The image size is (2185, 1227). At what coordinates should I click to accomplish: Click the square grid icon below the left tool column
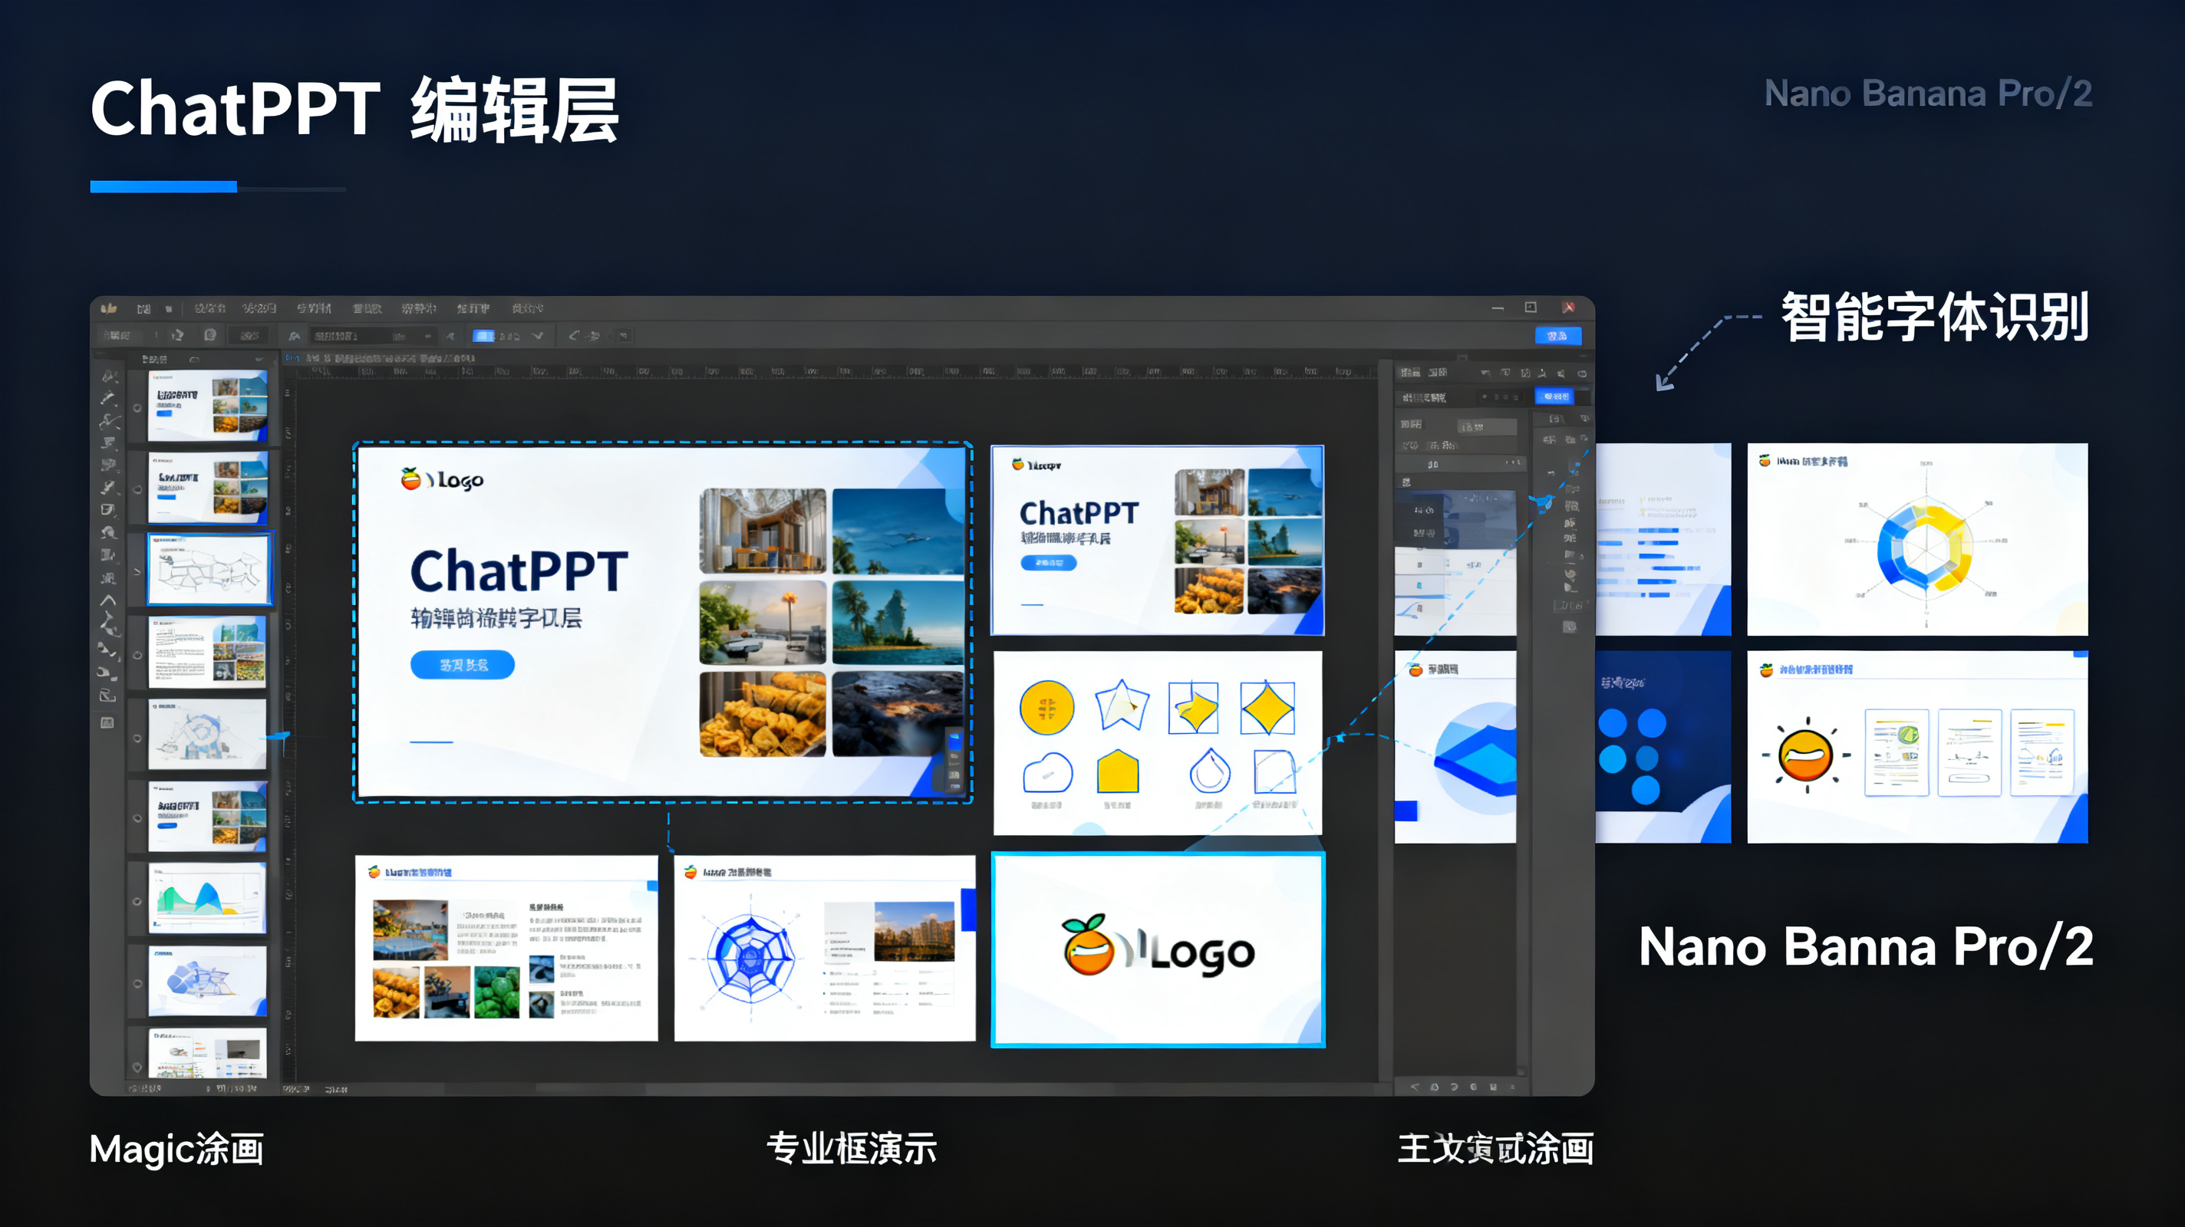tap(107, 722)
